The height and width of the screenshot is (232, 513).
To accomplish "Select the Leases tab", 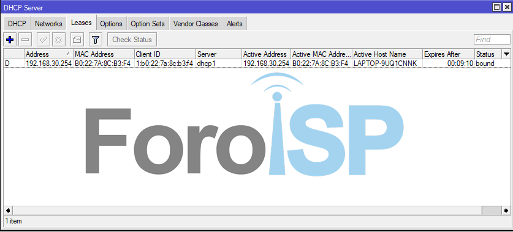I will 81,23.
